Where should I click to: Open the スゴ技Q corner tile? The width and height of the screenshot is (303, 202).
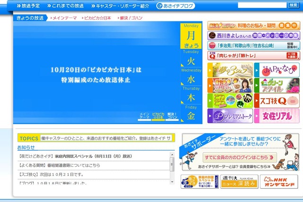pos(276,101)
